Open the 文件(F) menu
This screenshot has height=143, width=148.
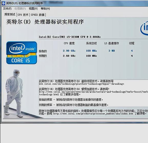(x=7, y=9)
